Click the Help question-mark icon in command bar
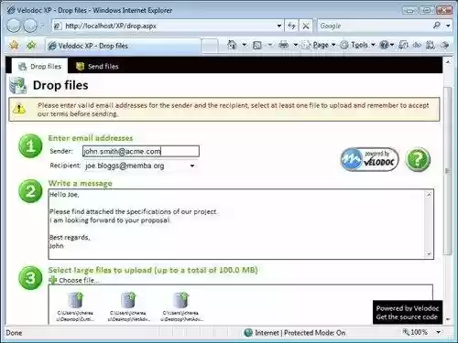The image size is (458, 343). pos(384,45)
